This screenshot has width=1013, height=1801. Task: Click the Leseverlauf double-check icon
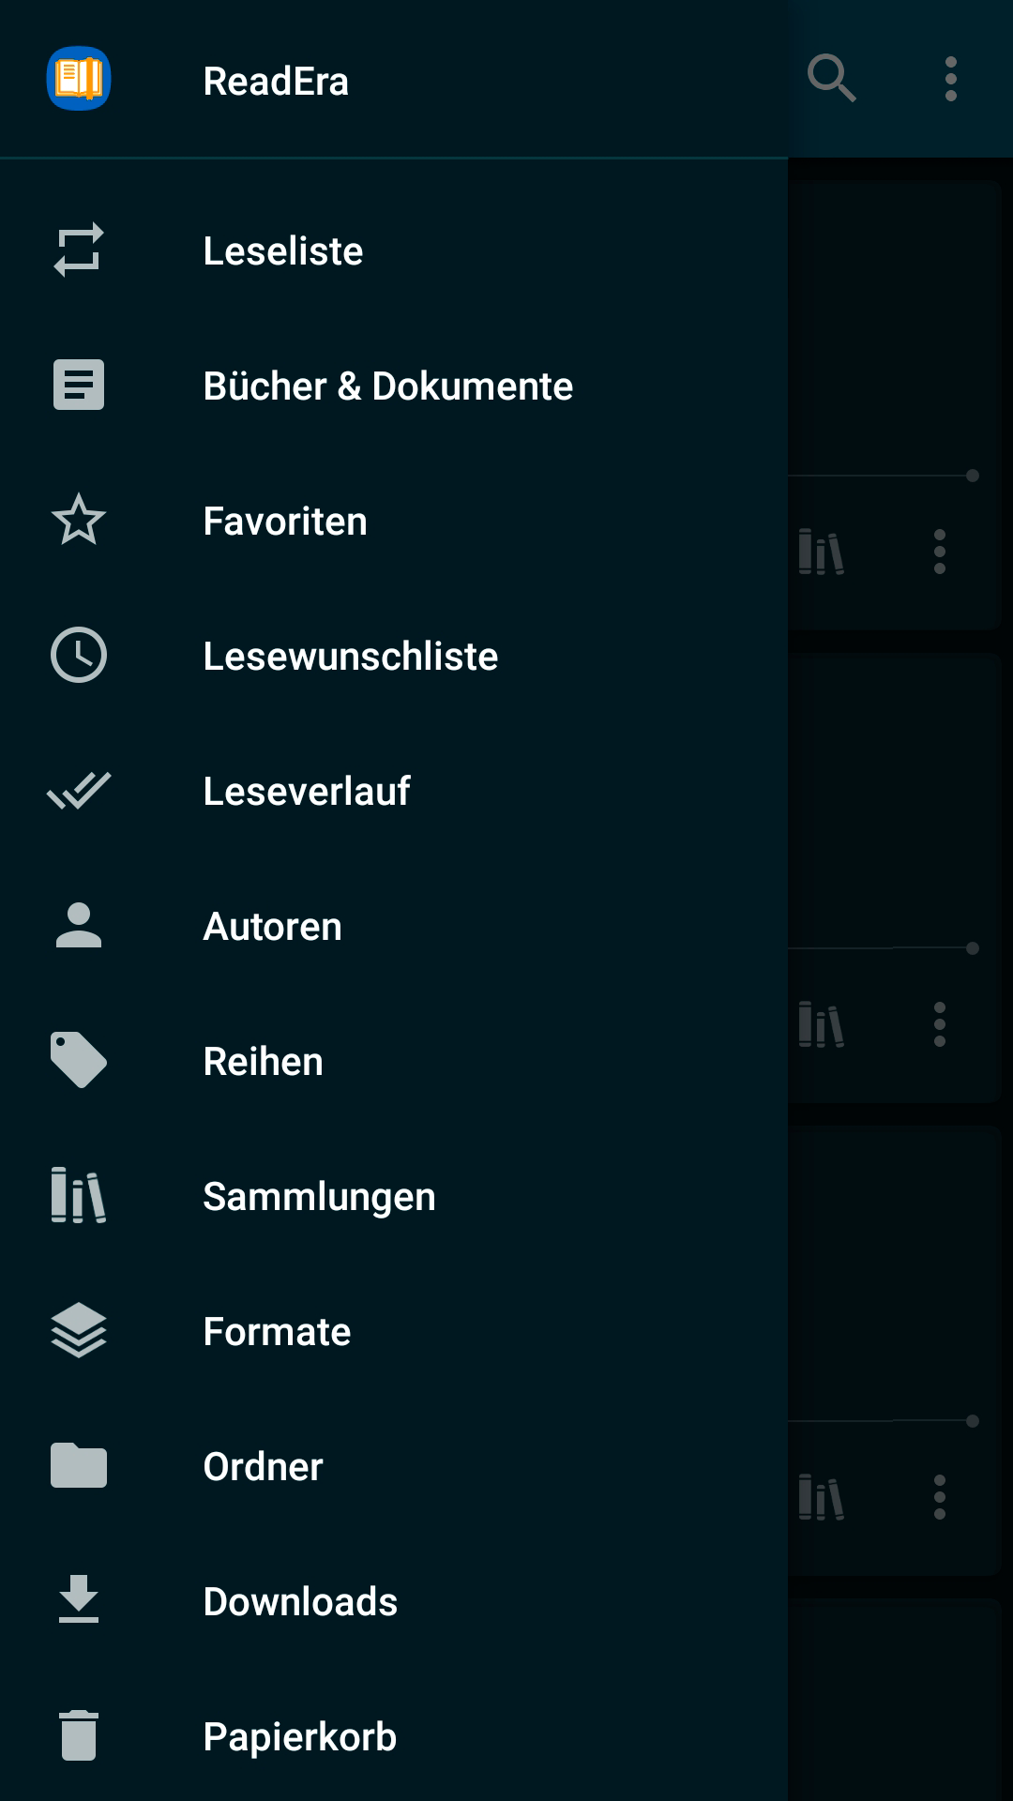(x=79, y=791)
